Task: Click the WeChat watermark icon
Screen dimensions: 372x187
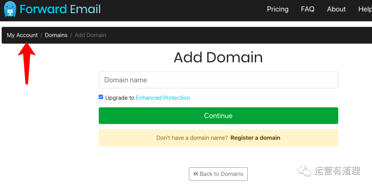Action: click(304, 170)
